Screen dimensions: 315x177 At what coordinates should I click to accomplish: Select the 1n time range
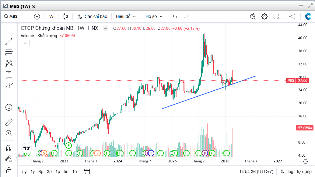pyautogui.click(x=75, y=172)
